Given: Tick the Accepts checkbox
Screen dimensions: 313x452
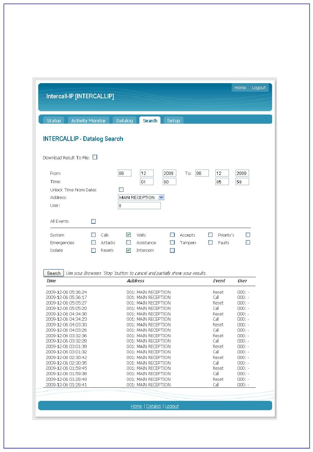Looking at the screenshot, I should 210,235.
